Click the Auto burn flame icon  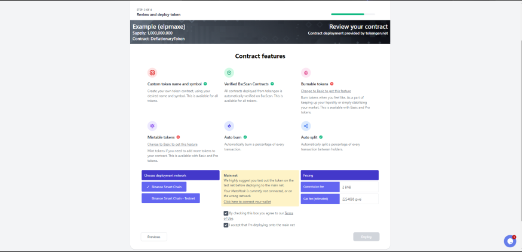pos(229,126)
